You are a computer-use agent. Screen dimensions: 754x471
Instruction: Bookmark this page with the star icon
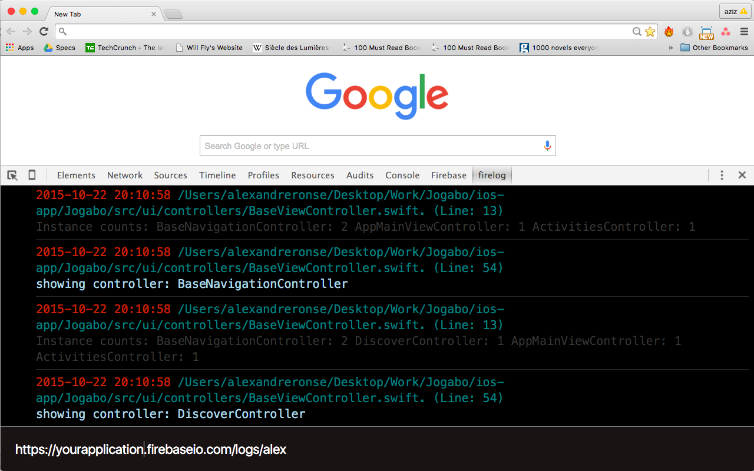coord(650,32)
